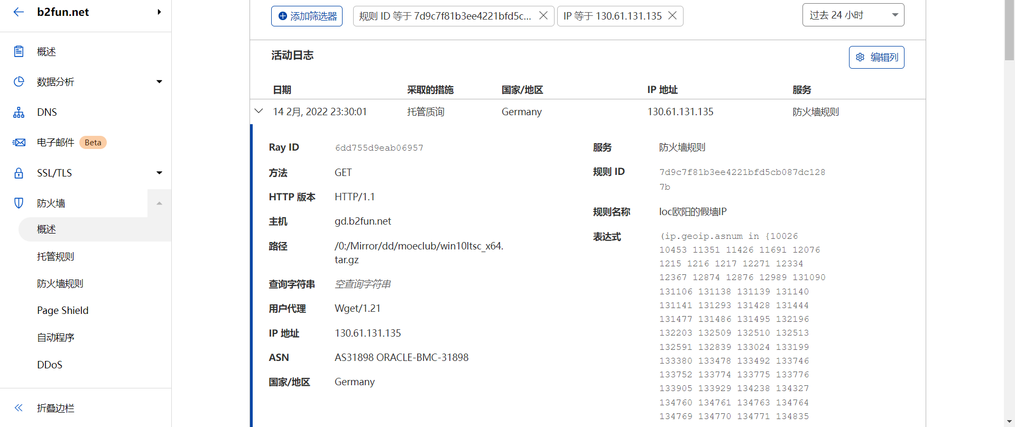Open the Page Shield submenu item

pyautogui.click(x=63, y=310)
